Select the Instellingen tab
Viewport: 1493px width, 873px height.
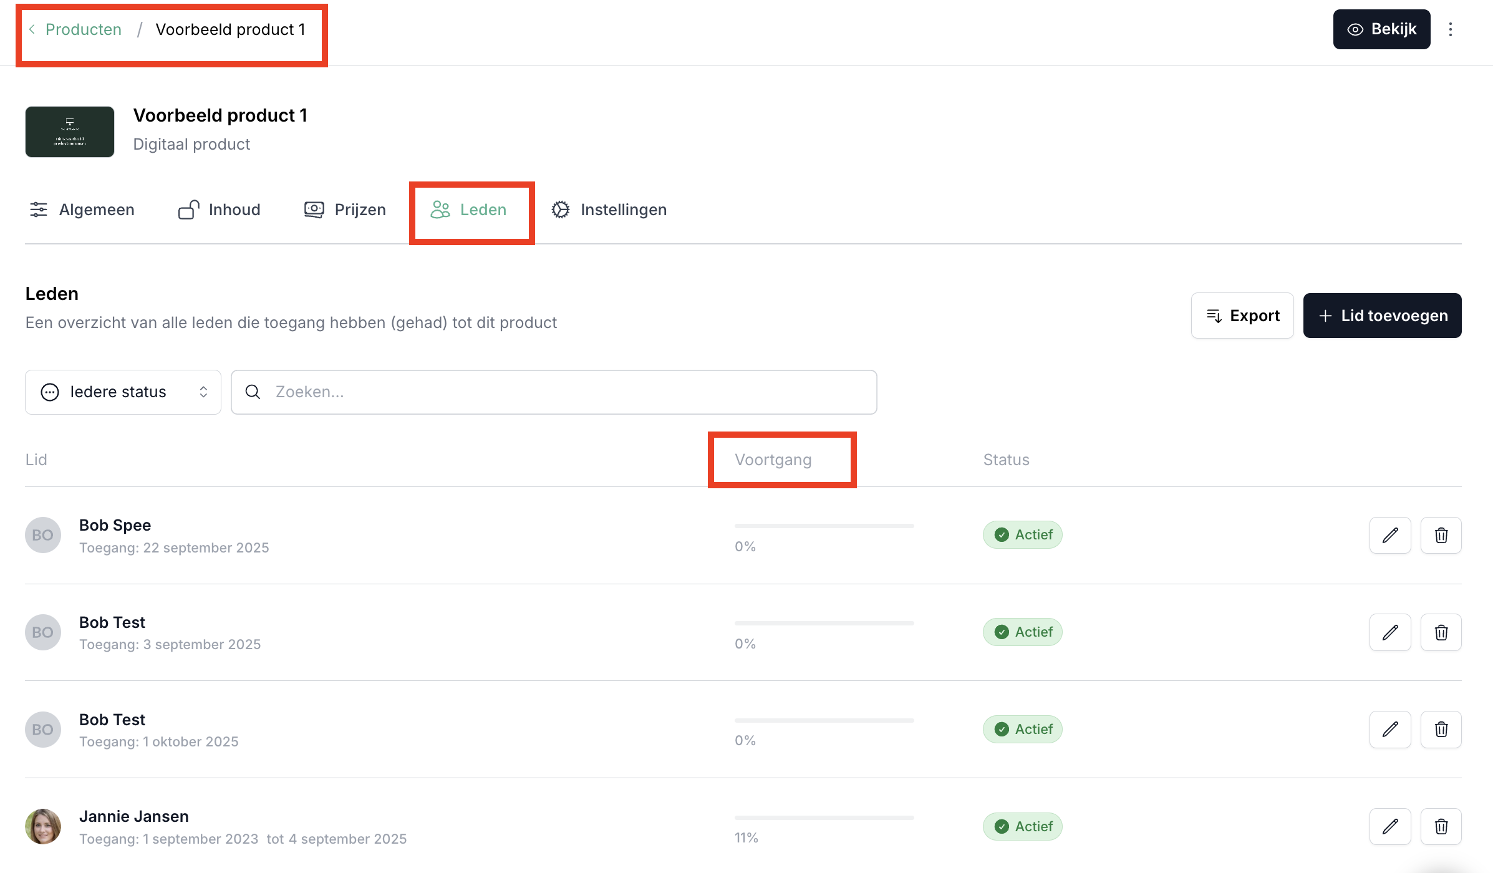pos(609,210)
